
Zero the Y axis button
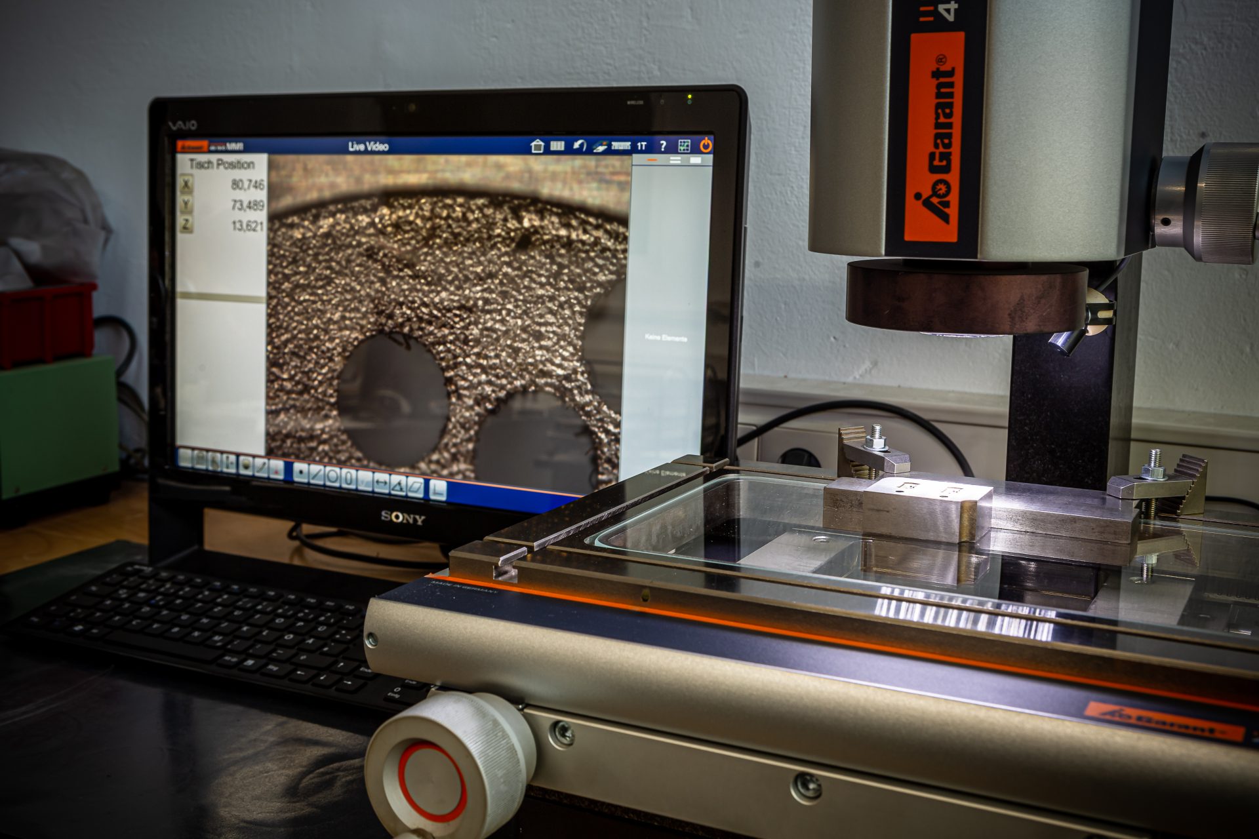186,205
